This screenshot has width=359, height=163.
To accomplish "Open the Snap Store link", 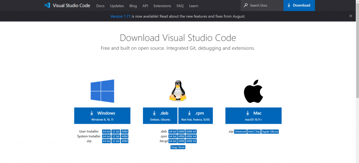I will 178,147.
